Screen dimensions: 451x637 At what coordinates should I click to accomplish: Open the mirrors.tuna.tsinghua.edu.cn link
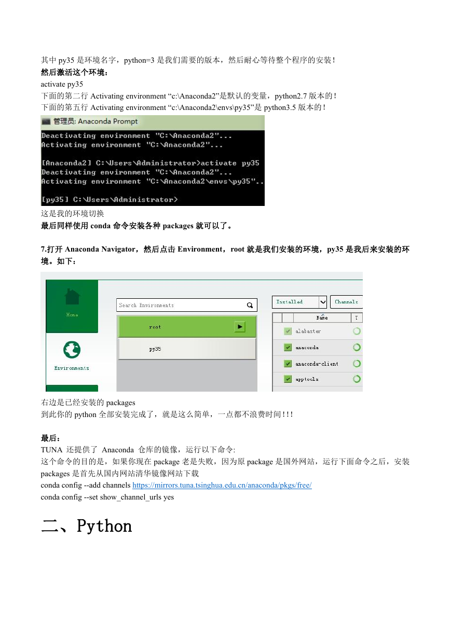pyautogui.click(x=222, y=486)
